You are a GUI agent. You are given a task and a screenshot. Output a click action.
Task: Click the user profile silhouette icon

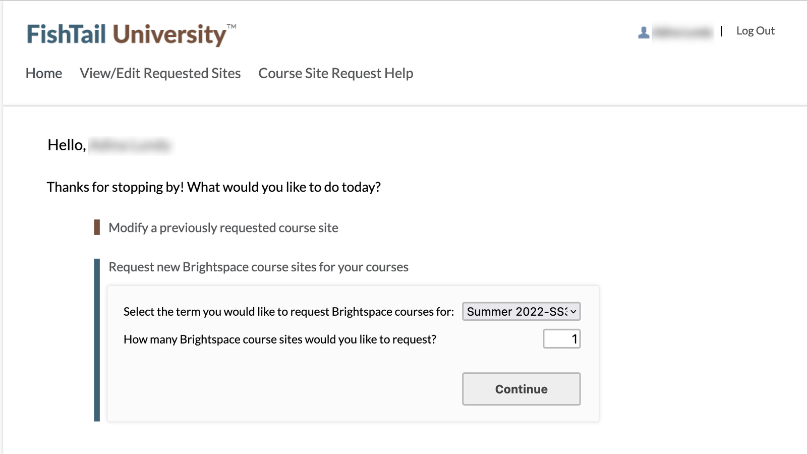pyautogui.click(x=644, y=32)
